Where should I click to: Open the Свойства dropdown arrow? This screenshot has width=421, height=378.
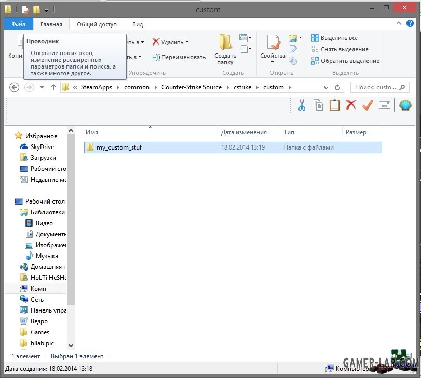click(x=273, y=62)
